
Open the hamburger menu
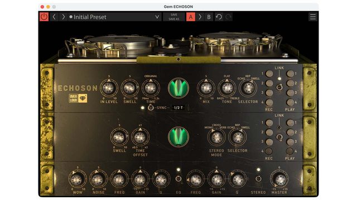click(313, 17)
